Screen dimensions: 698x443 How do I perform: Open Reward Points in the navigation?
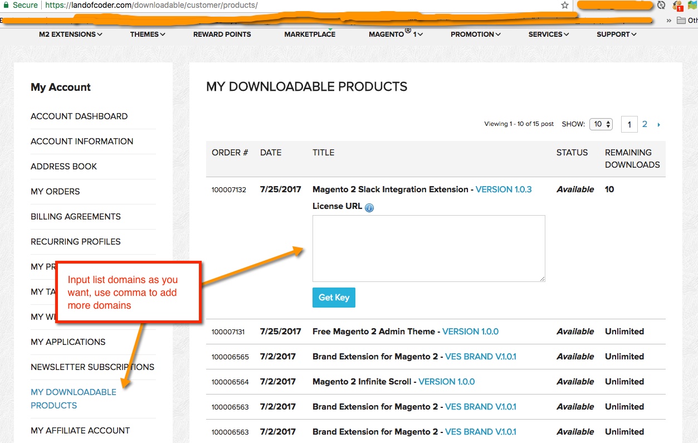coord(222,34)
